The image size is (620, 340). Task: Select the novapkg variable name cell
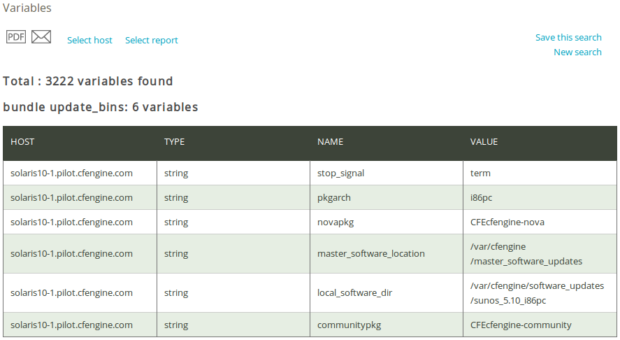(387, 222)
